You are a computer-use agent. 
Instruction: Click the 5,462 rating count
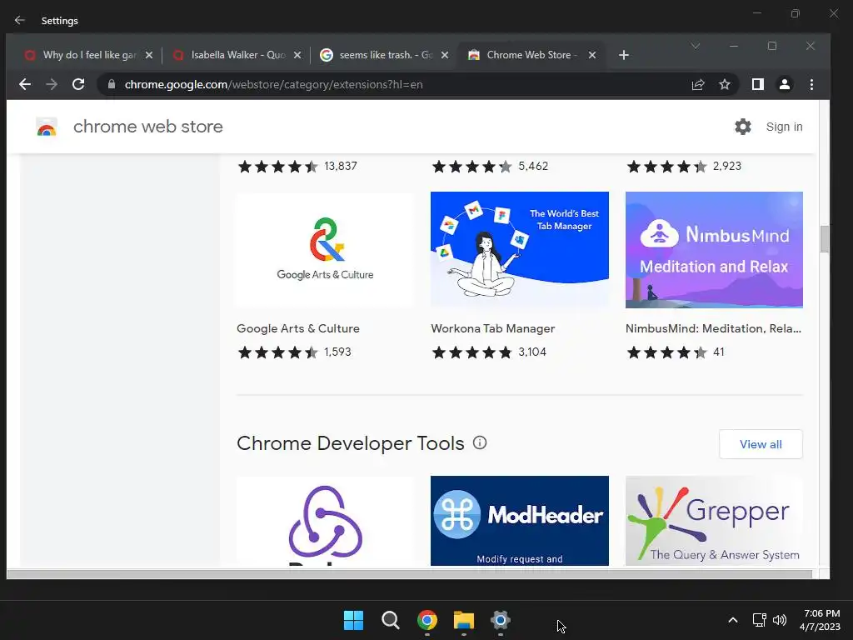533,166
